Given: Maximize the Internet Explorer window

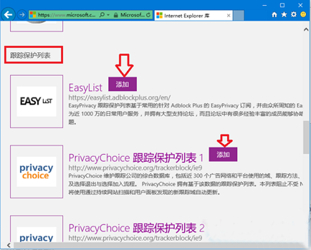Looking at the screenshot, I should pyautogui.click(x=282, y=6).
